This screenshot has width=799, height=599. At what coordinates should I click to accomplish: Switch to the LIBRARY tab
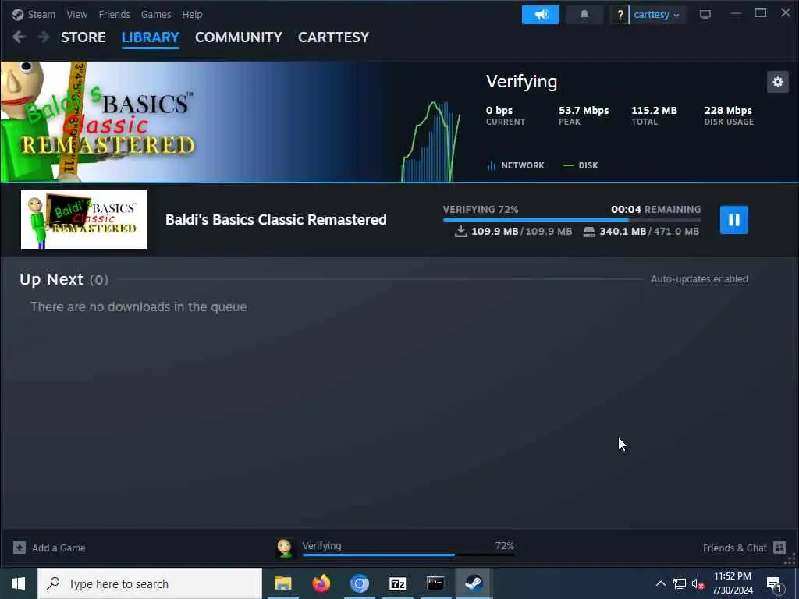point(151,37)
